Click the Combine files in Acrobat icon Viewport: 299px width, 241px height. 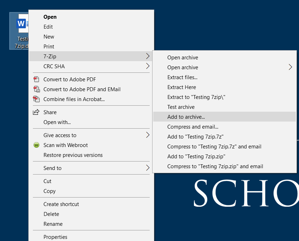click(37, 99)
